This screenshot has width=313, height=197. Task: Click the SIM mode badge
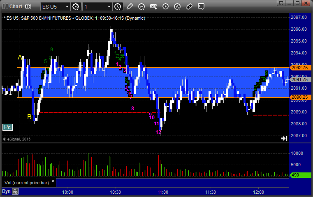pyautogui.click(x=28, y=7)
